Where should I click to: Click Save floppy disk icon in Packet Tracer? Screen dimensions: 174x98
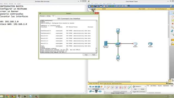(x=95, y=6)
